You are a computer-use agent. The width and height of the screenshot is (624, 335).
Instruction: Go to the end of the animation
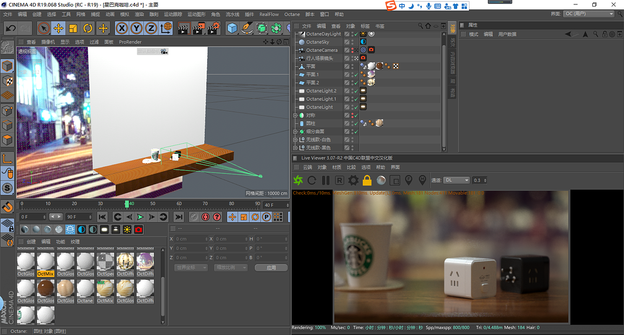coord(179,217)
